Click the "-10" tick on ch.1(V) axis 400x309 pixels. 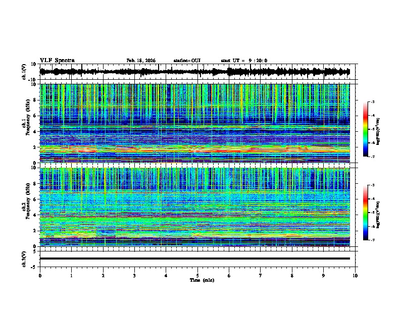33,80
